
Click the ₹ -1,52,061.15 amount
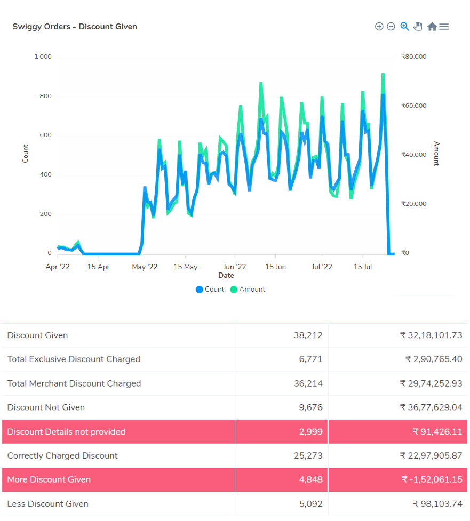tap(432, 479)
